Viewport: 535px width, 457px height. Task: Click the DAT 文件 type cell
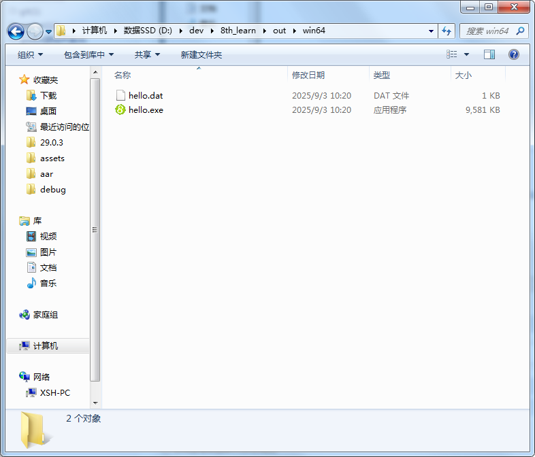click(x=391, y=96)
